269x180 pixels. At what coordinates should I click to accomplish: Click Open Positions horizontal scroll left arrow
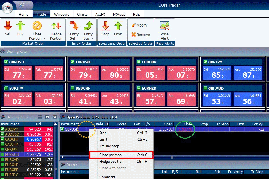pos(62,157)
